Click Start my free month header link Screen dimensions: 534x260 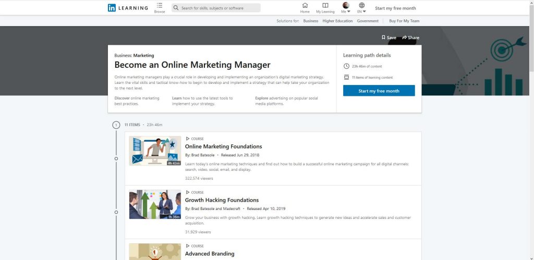click(395, 8)
